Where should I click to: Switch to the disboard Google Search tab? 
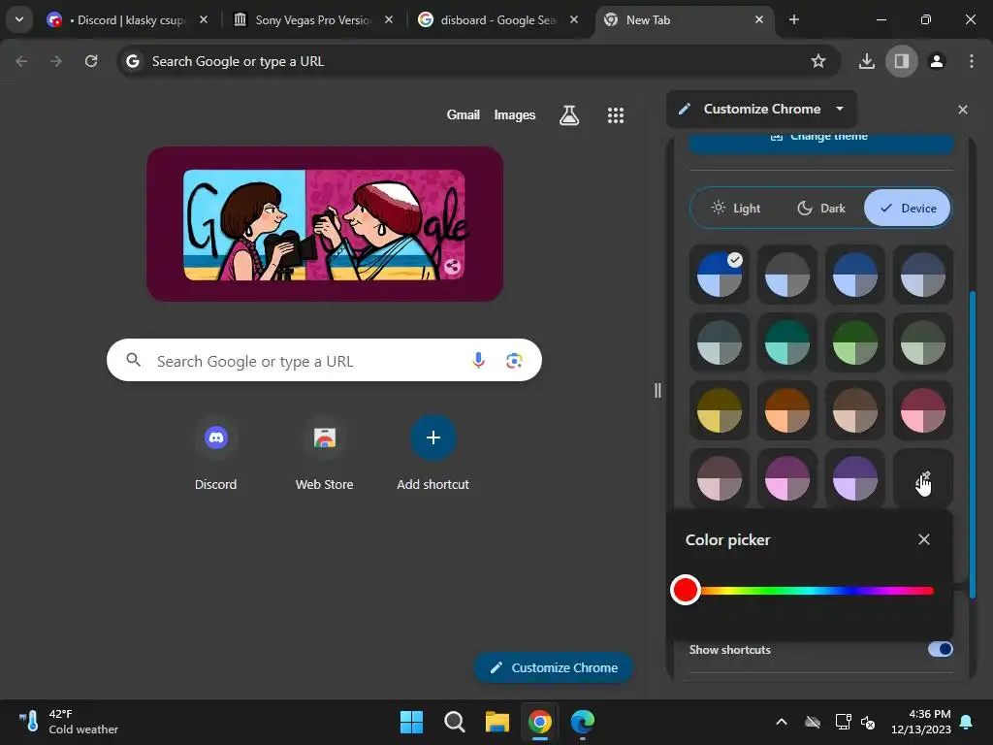pos(497,20)
